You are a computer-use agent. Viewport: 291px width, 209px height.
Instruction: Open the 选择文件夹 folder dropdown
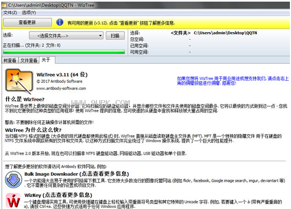pos(66,35)
